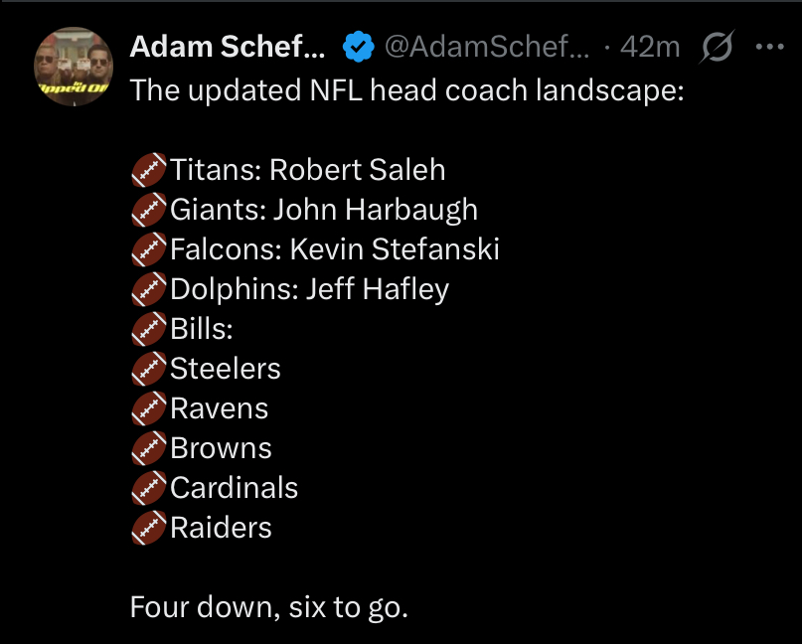Click the football emoji beside Cardinals
This screenshot has height=644, width=802.
pyautogui.click(x=148, y=488)
